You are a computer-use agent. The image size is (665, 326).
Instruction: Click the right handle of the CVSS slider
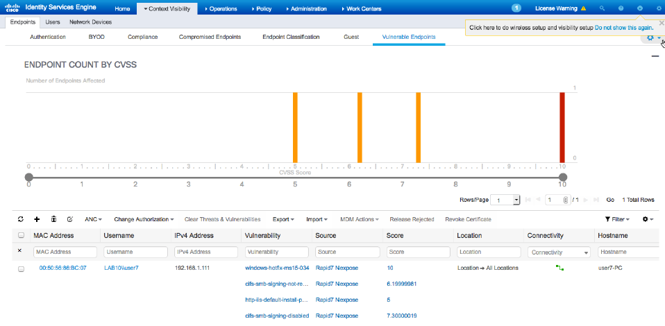click(563, 176)
